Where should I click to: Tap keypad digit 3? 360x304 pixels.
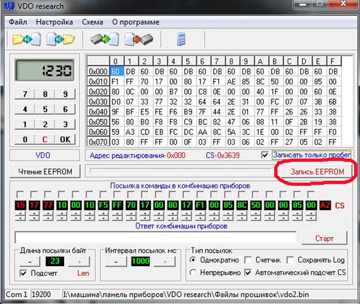click(65, 125)
